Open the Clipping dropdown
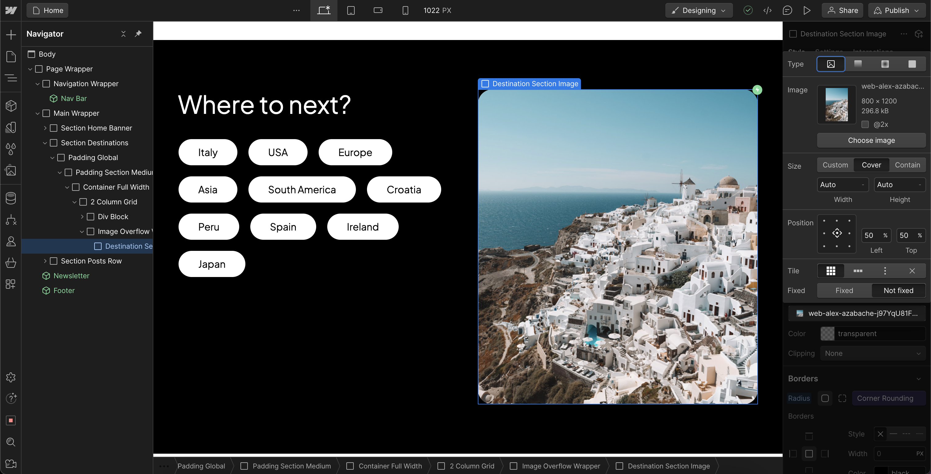The image size is (931, 474). (873, 353)
